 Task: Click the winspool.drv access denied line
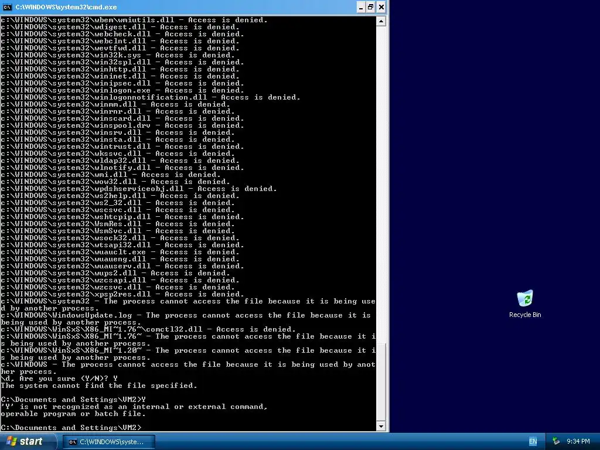pyautogui.click(x=122, y=125)
